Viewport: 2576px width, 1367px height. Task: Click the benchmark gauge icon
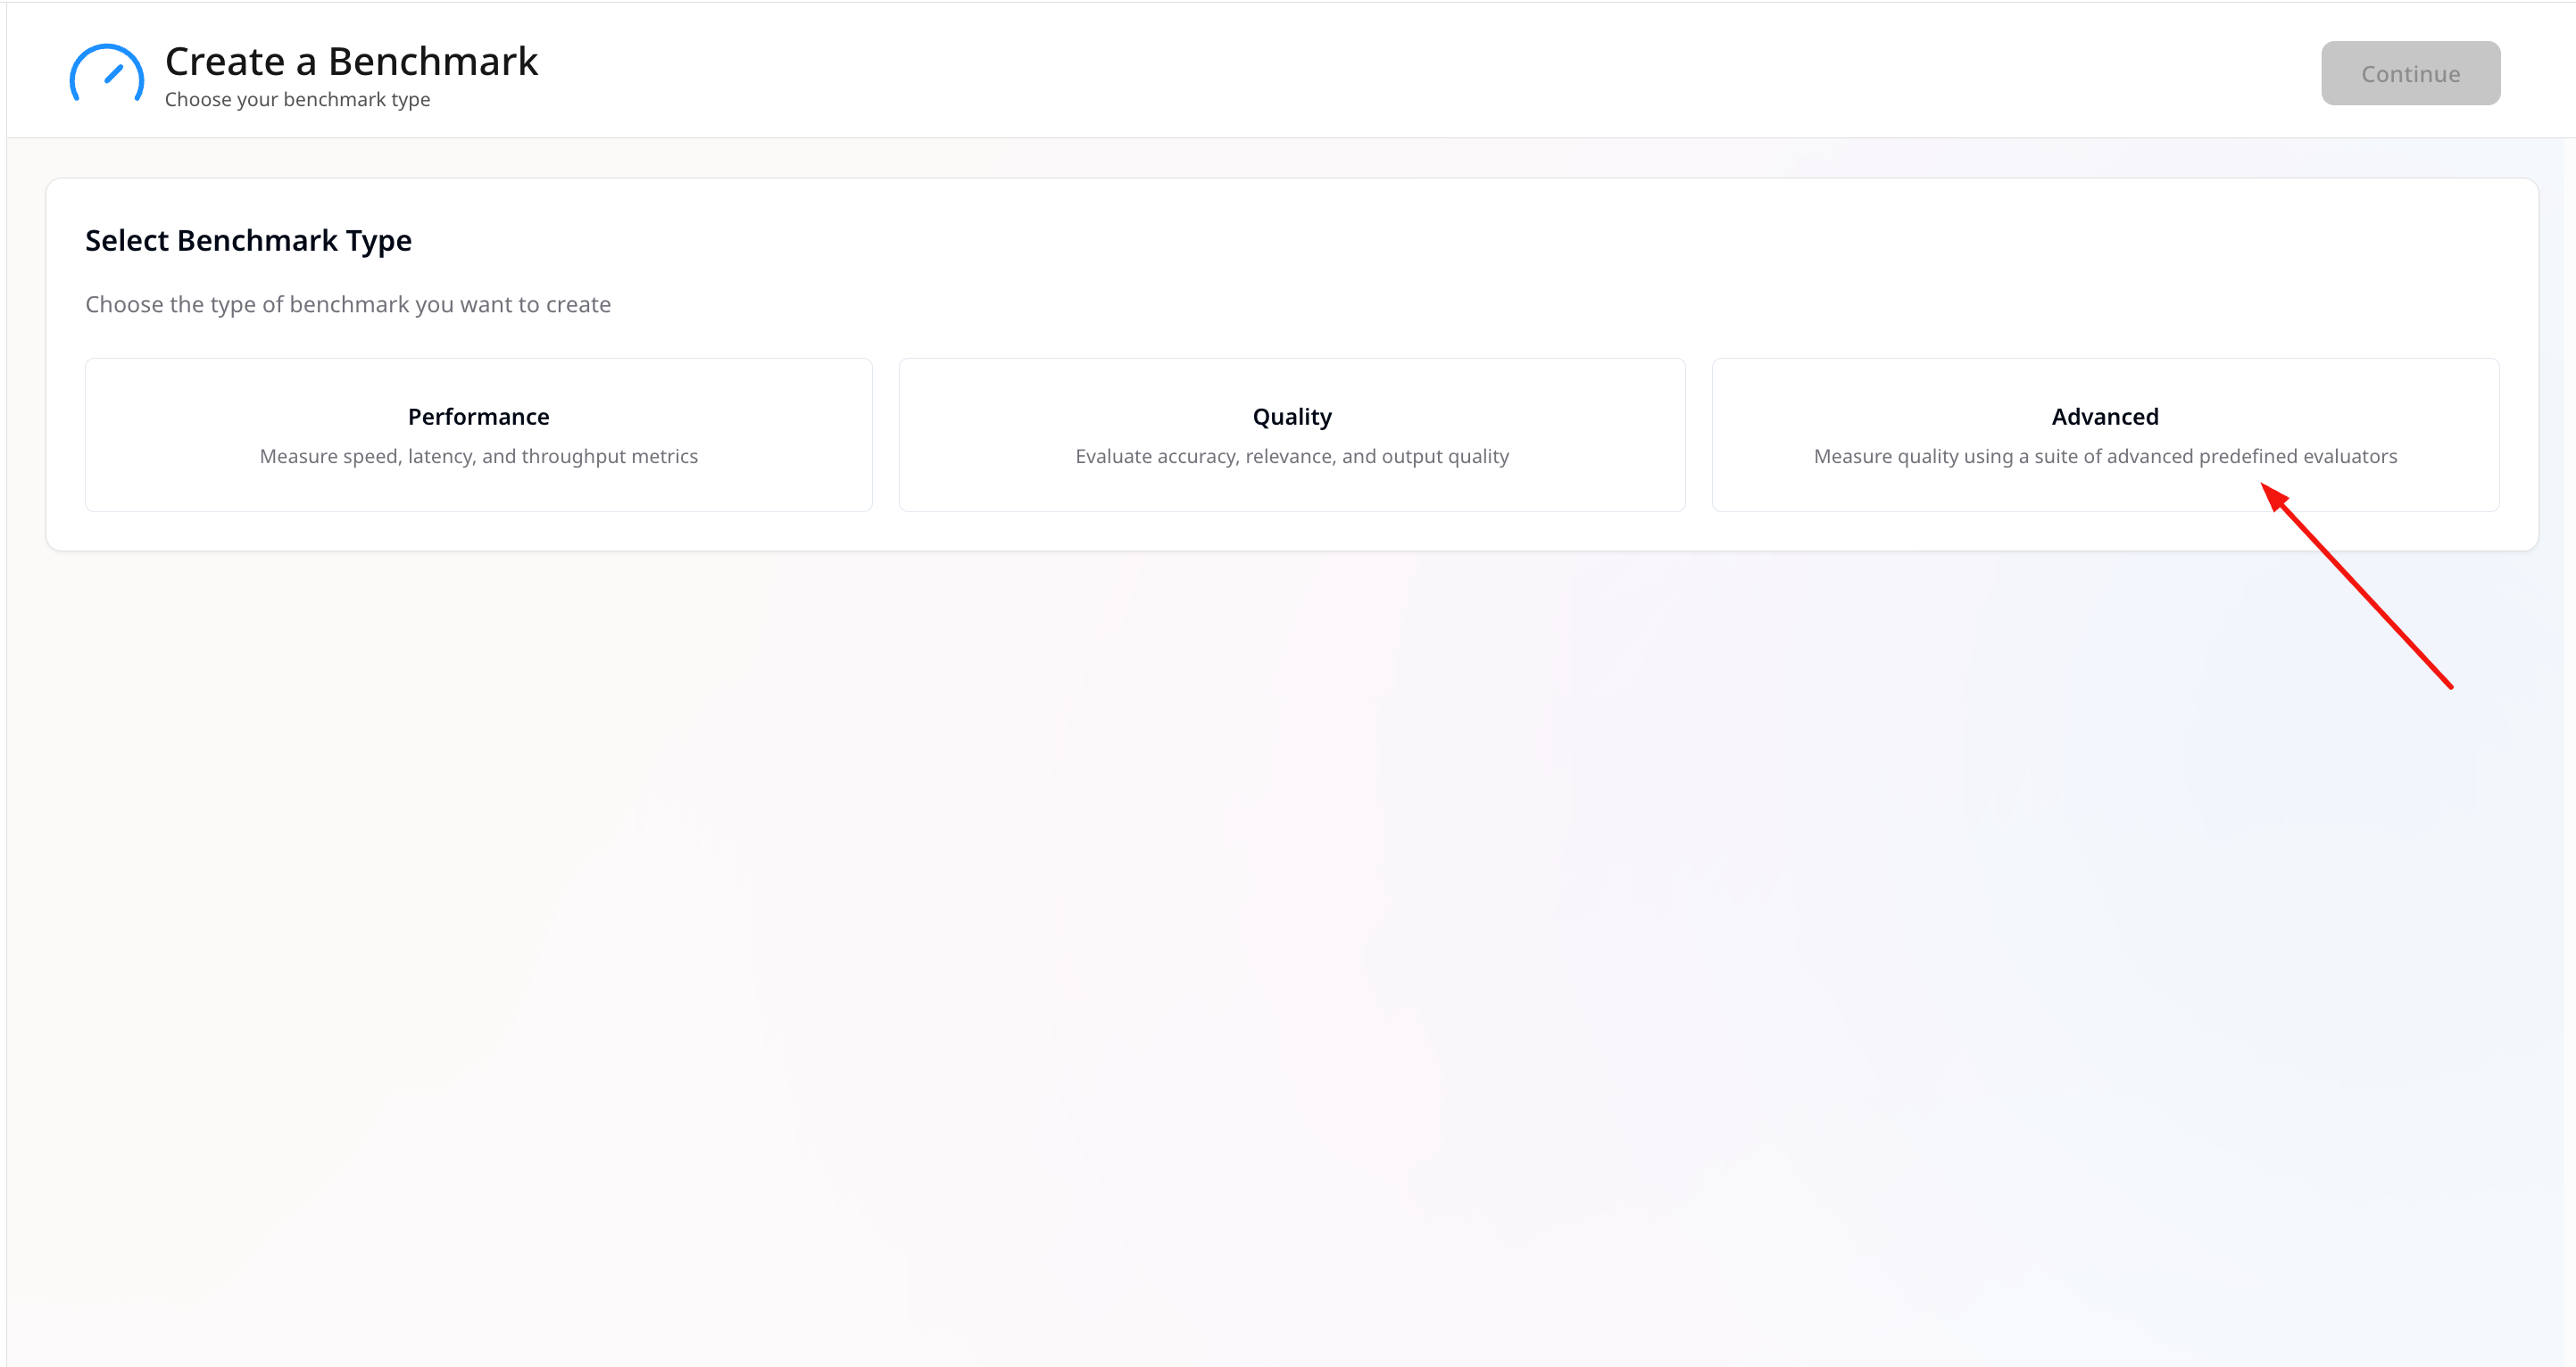coord(106,74)
